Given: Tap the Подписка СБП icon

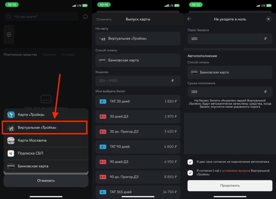Looking at the screenshot, I should pyautogui.click(x=11, y=153).
